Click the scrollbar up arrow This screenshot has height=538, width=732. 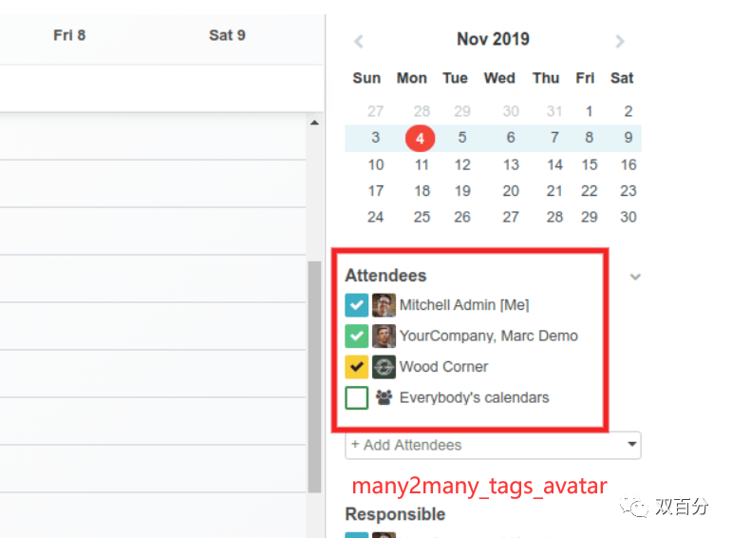click(314, 123)
